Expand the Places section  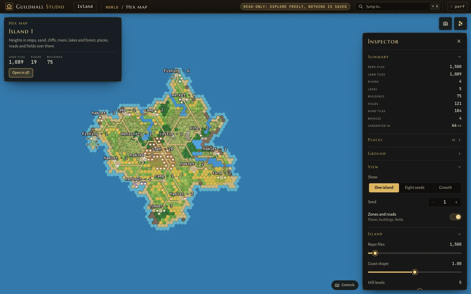414,140
